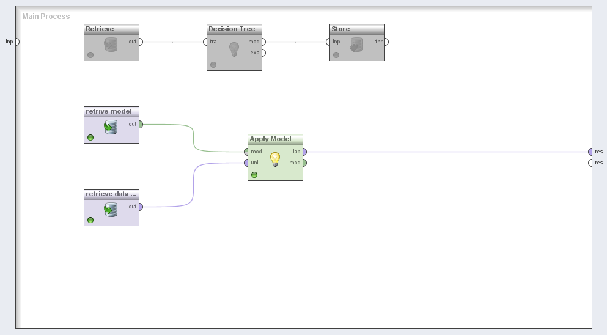
Task: Select the 'exa' output port of Decision Tree
Action: (263, 53)
